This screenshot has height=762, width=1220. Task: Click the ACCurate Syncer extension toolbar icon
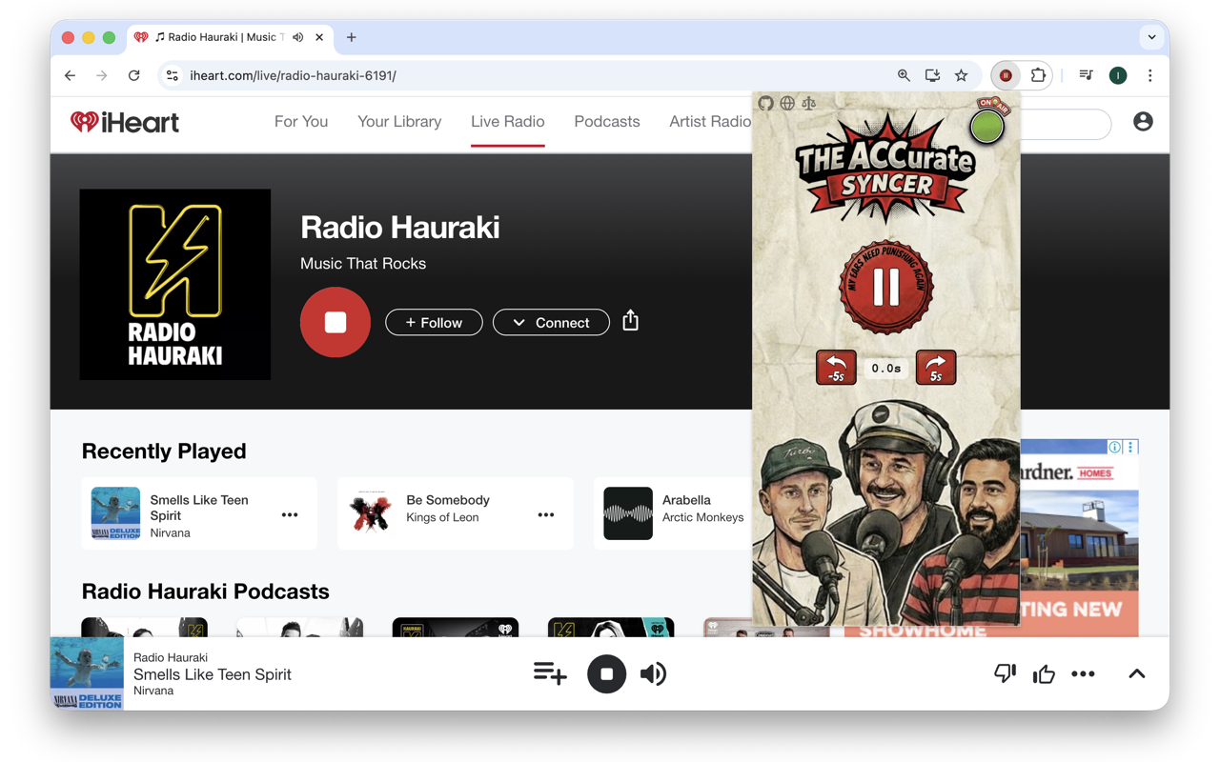point(1006,75)
